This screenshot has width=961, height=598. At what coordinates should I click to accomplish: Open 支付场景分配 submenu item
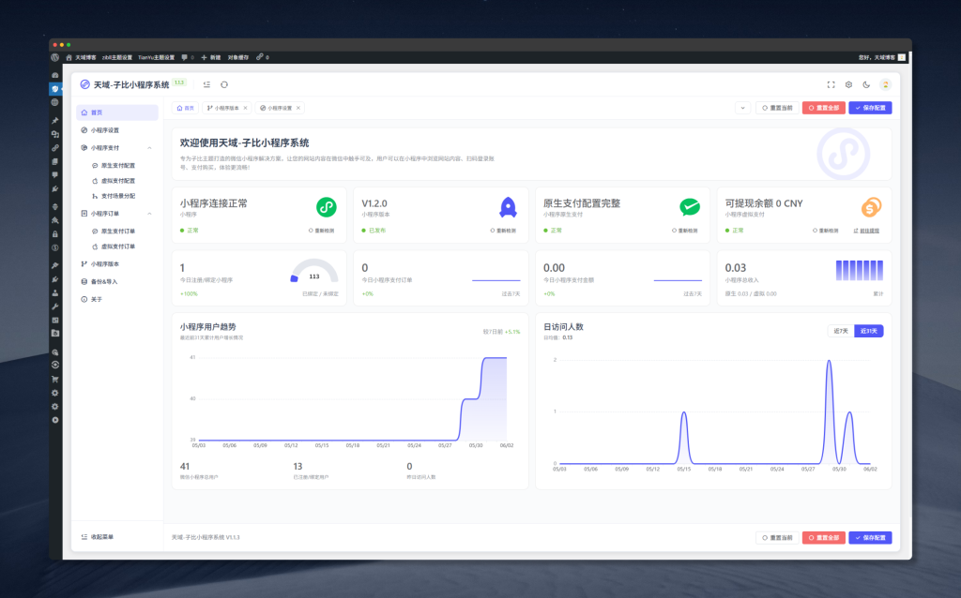pos(117,196)
